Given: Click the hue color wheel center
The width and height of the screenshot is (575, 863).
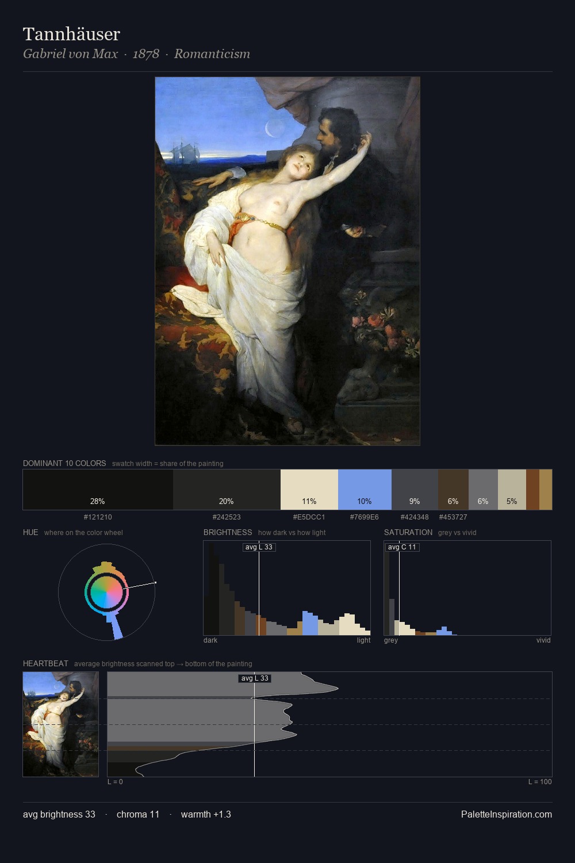Looking at the screenshot, I should [106, 591].
